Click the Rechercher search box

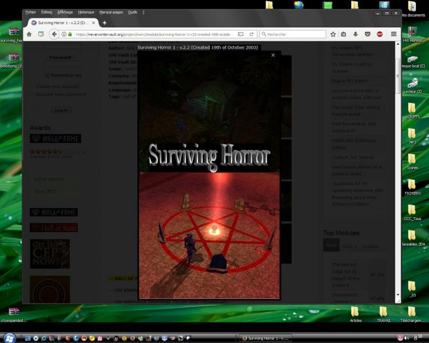click(x=293, y=34)
